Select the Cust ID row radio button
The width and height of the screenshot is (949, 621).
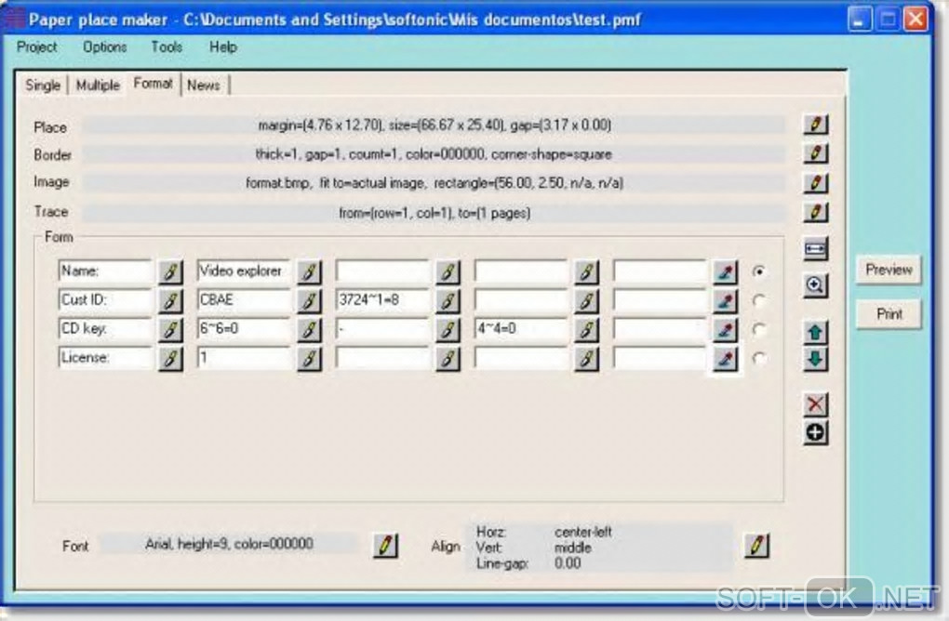(x=759, y=300)
